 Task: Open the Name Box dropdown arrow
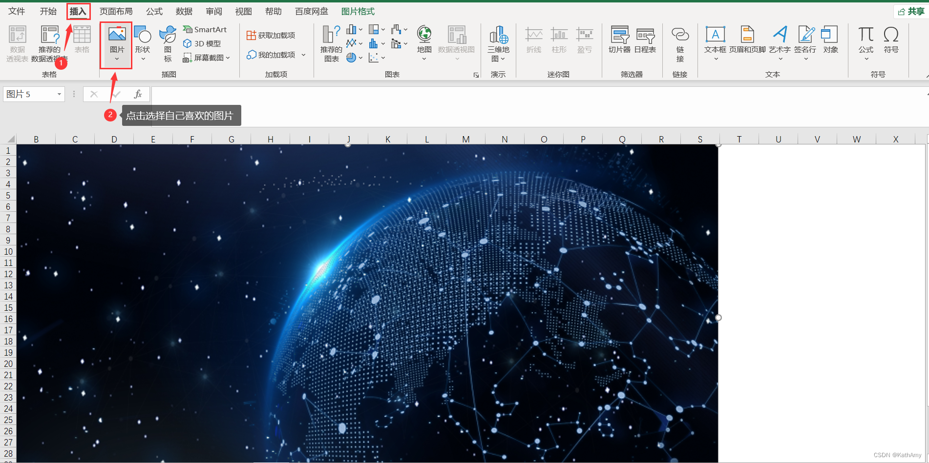point(59,94)
